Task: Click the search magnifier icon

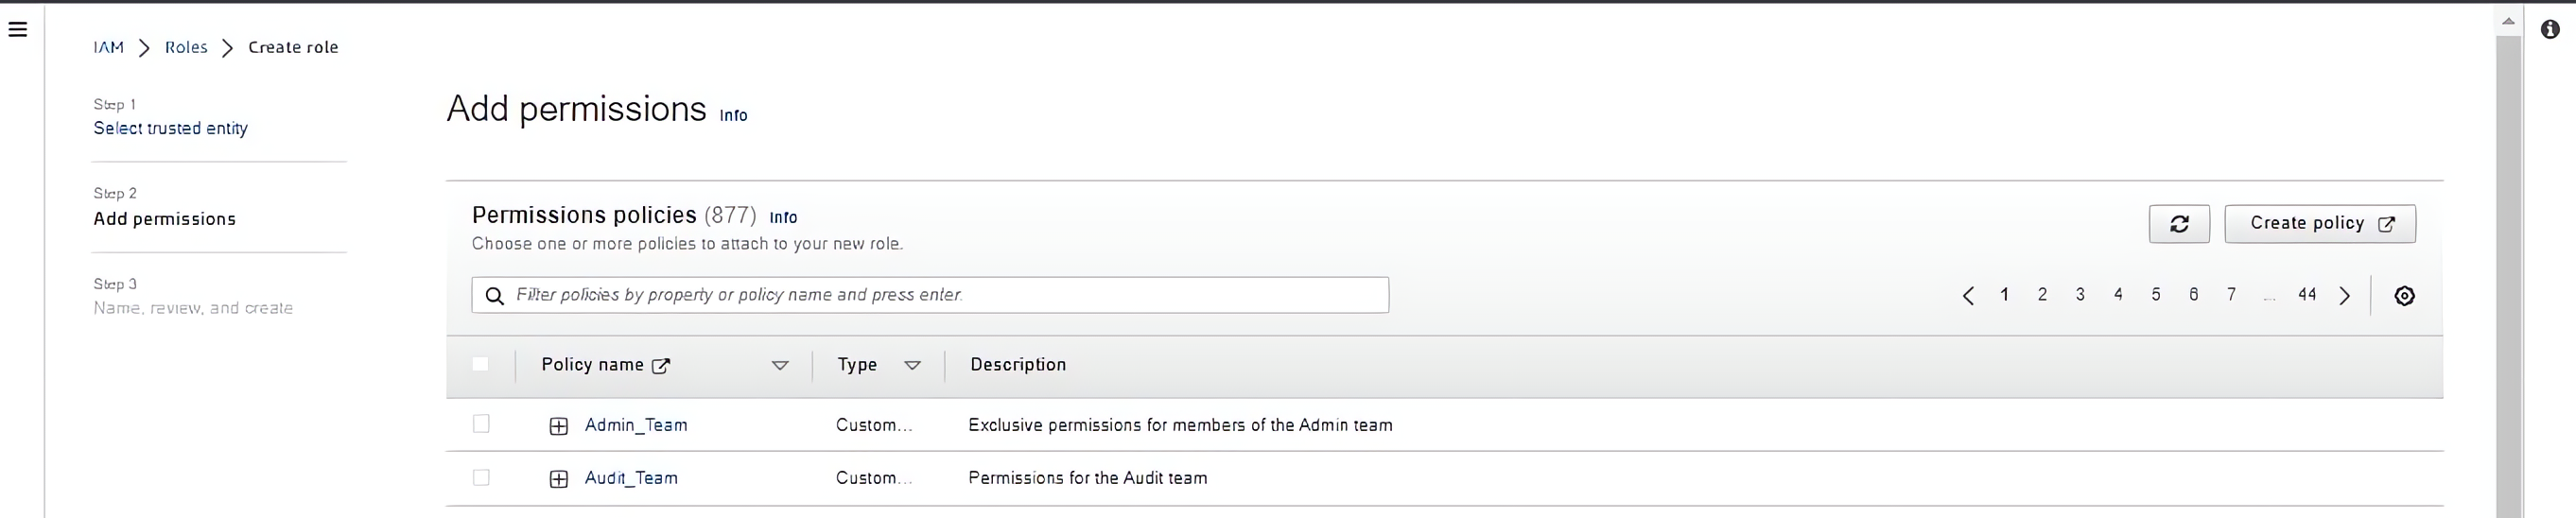Action: pos(494,296)
